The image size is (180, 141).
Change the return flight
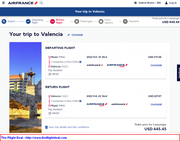[x=156, y=104]
